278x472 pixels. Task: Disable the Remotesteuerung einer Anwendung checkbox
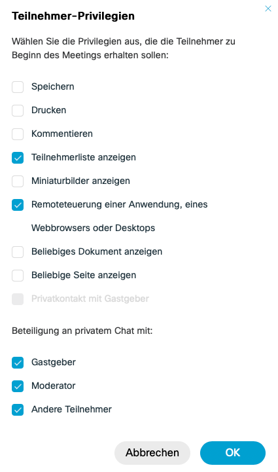pyautogui.click(x=18, y=205)
